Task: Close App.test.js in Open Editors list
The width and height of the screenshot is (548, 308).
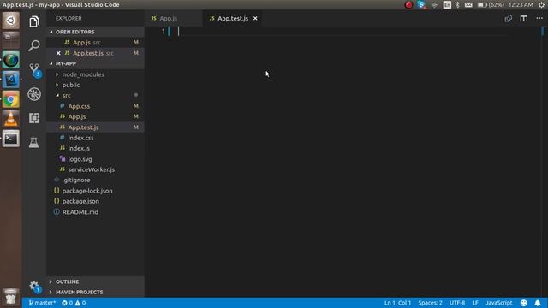Action: pos(58,53)
